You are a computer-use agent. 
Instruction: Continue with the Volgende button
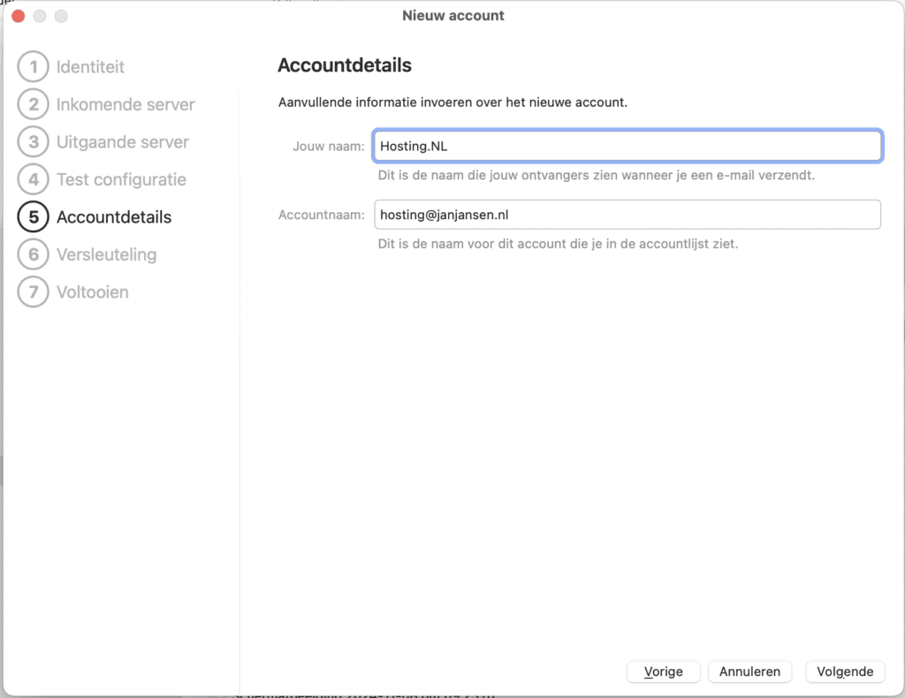845,671
